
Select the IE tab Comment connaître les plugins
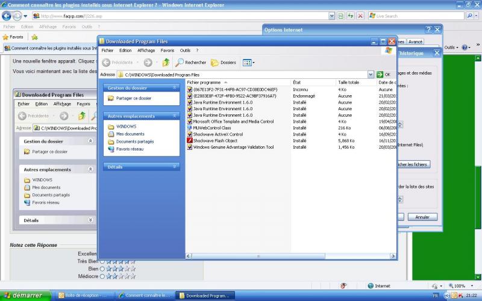click(x=51, y=48)
